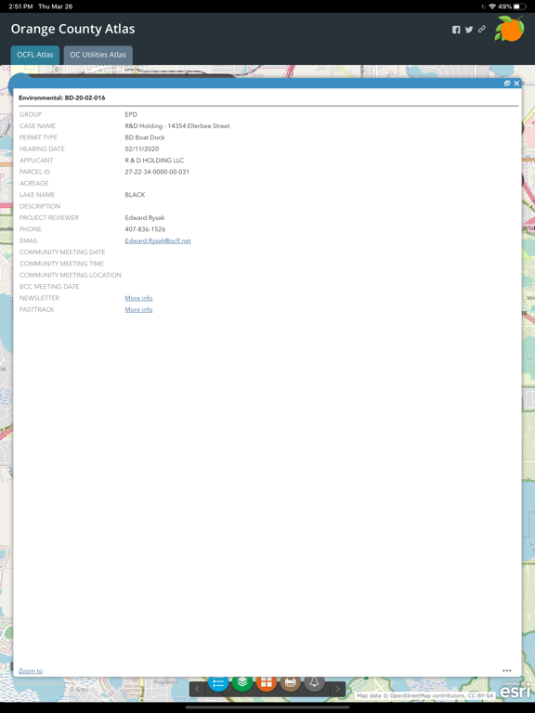Click the Orange County orange logo
The width and height of the screenshot is (535, 713).
point(509,28)
